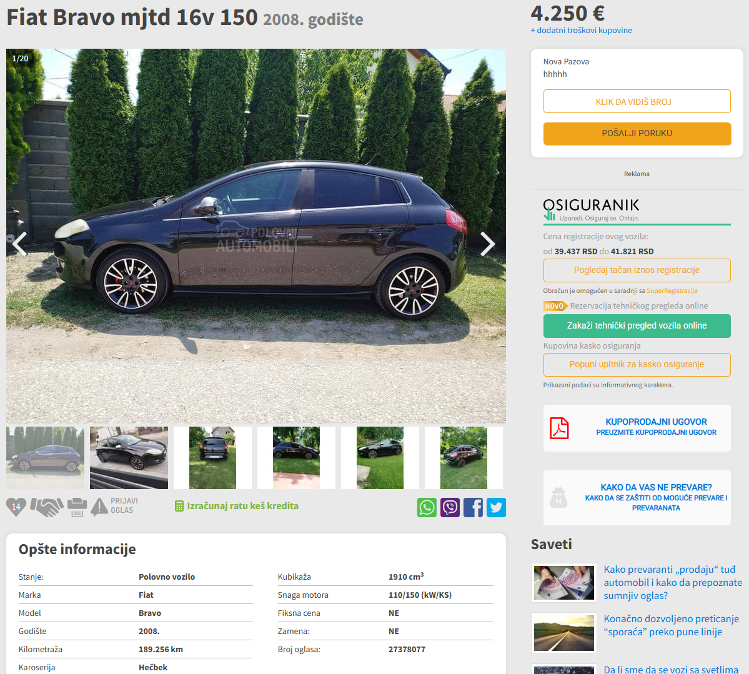Click POŠALJI PORUKU button
The width and height of the screenshot is (749, 674).
pyautogui.click(x=637, y=133)
